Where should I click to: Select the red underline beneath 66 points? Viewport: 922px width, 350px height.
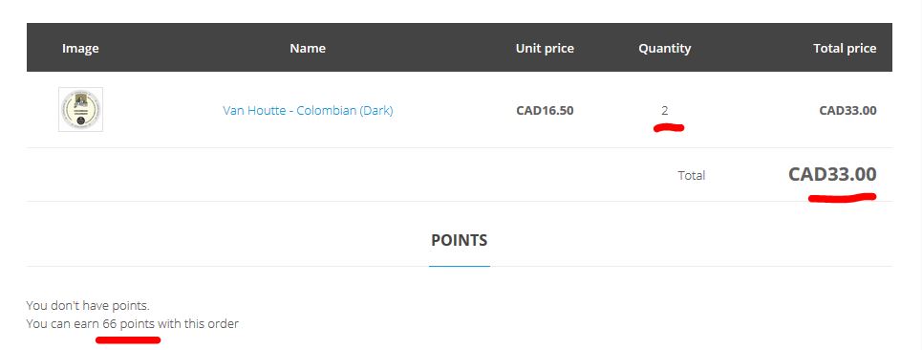(x=128, y=339)
